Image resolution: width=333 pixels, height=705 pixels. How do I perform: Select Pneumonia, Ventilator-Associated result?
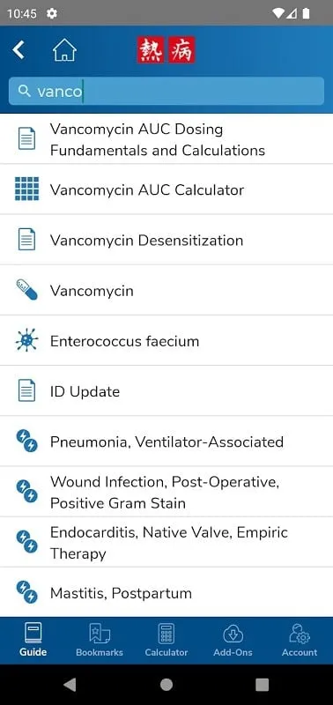click(166, 442)
